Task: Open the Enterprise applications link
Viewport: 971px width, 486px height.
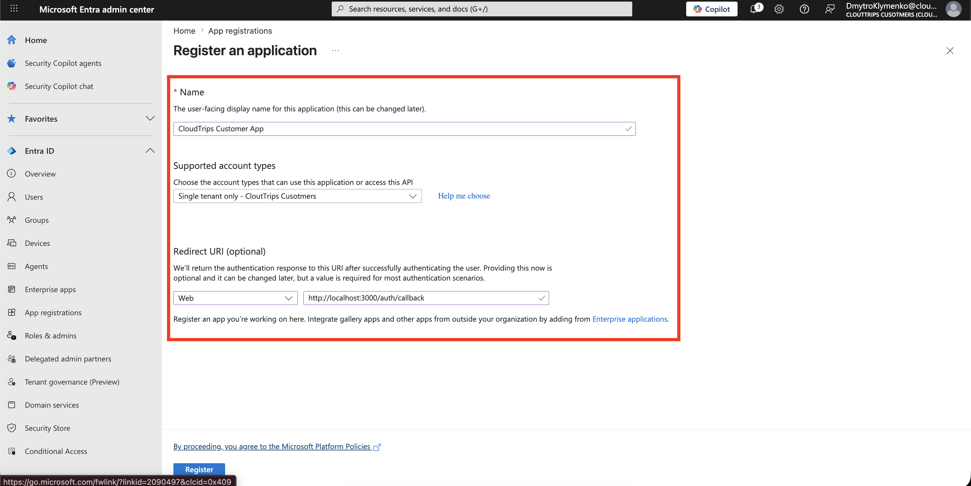Action: pyautogui.click(x=630, y=319)
